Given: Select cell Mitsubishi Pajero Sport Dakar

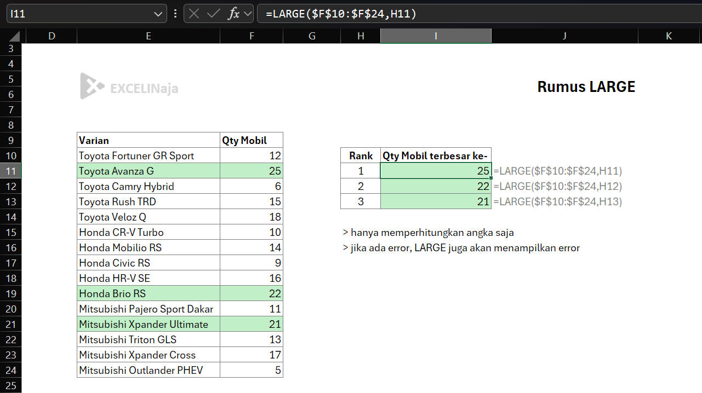Looking at the screenshot, I should click(149, 309).
